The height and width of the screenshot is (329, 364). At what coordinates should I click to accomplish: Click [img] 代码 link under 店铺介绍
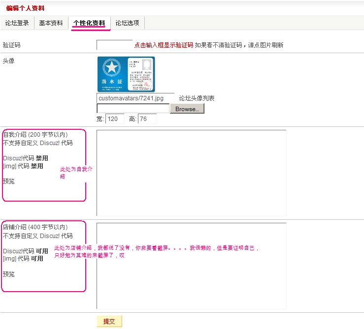click(16, 259)
